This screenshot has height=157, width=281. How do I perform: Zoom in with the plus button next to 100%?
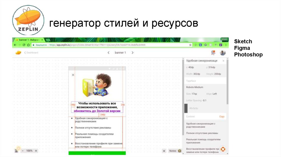36,151
